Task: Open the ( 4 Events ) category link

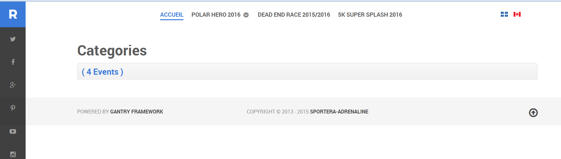Action: pyautogui.click(x=102, y=72)
